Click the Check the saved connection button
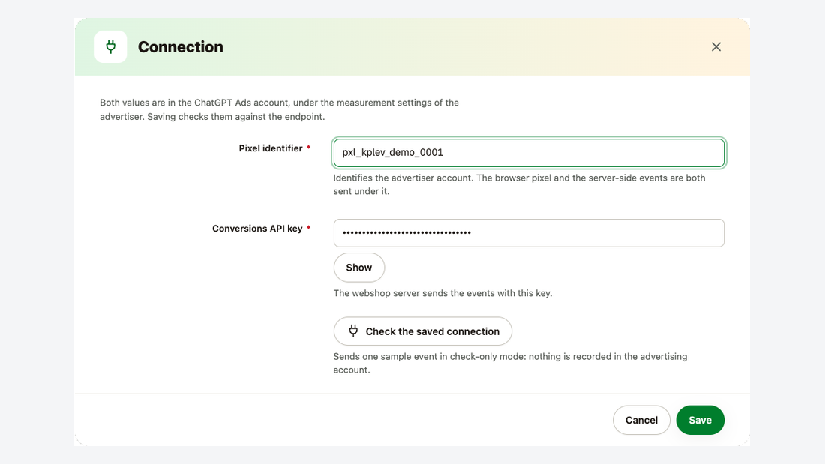This screenshot has height=464, width=825. (422, 331)
